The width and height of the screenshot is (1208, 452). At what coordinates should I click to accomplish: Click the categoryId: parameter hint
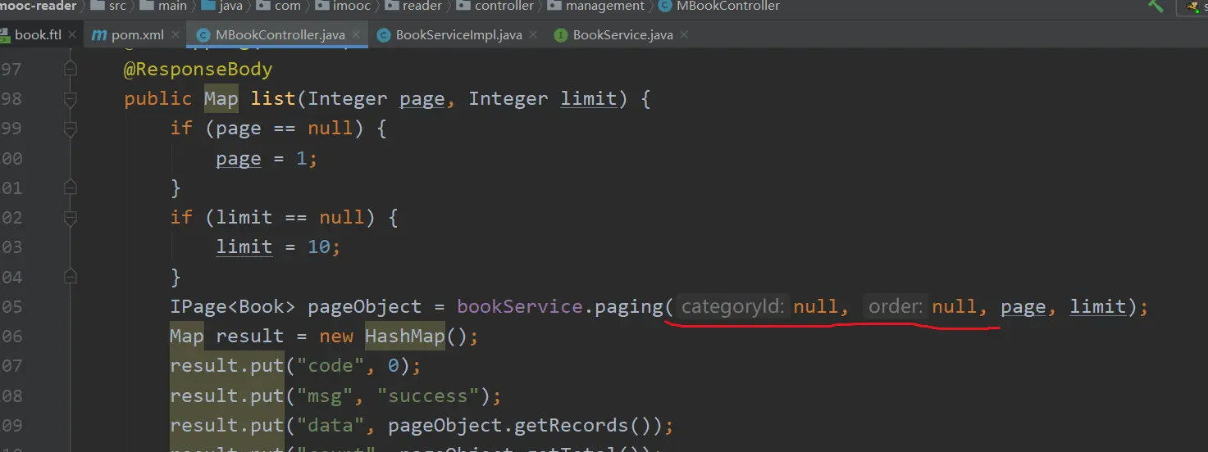[x=733, y=307]
